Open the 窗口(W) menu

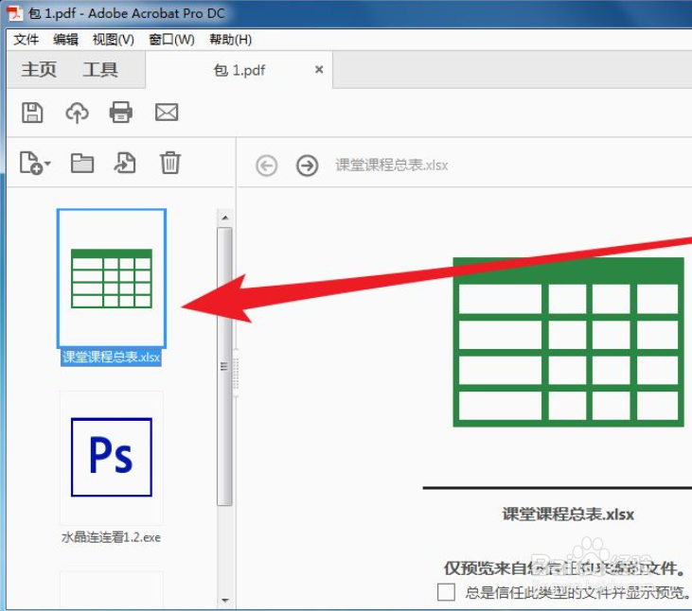point(171,40)
